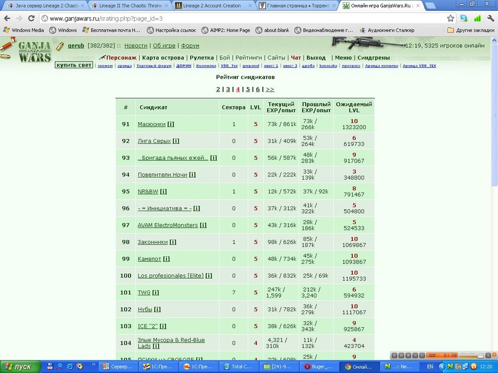Open the about:blank bookmark

click(273, 30)
